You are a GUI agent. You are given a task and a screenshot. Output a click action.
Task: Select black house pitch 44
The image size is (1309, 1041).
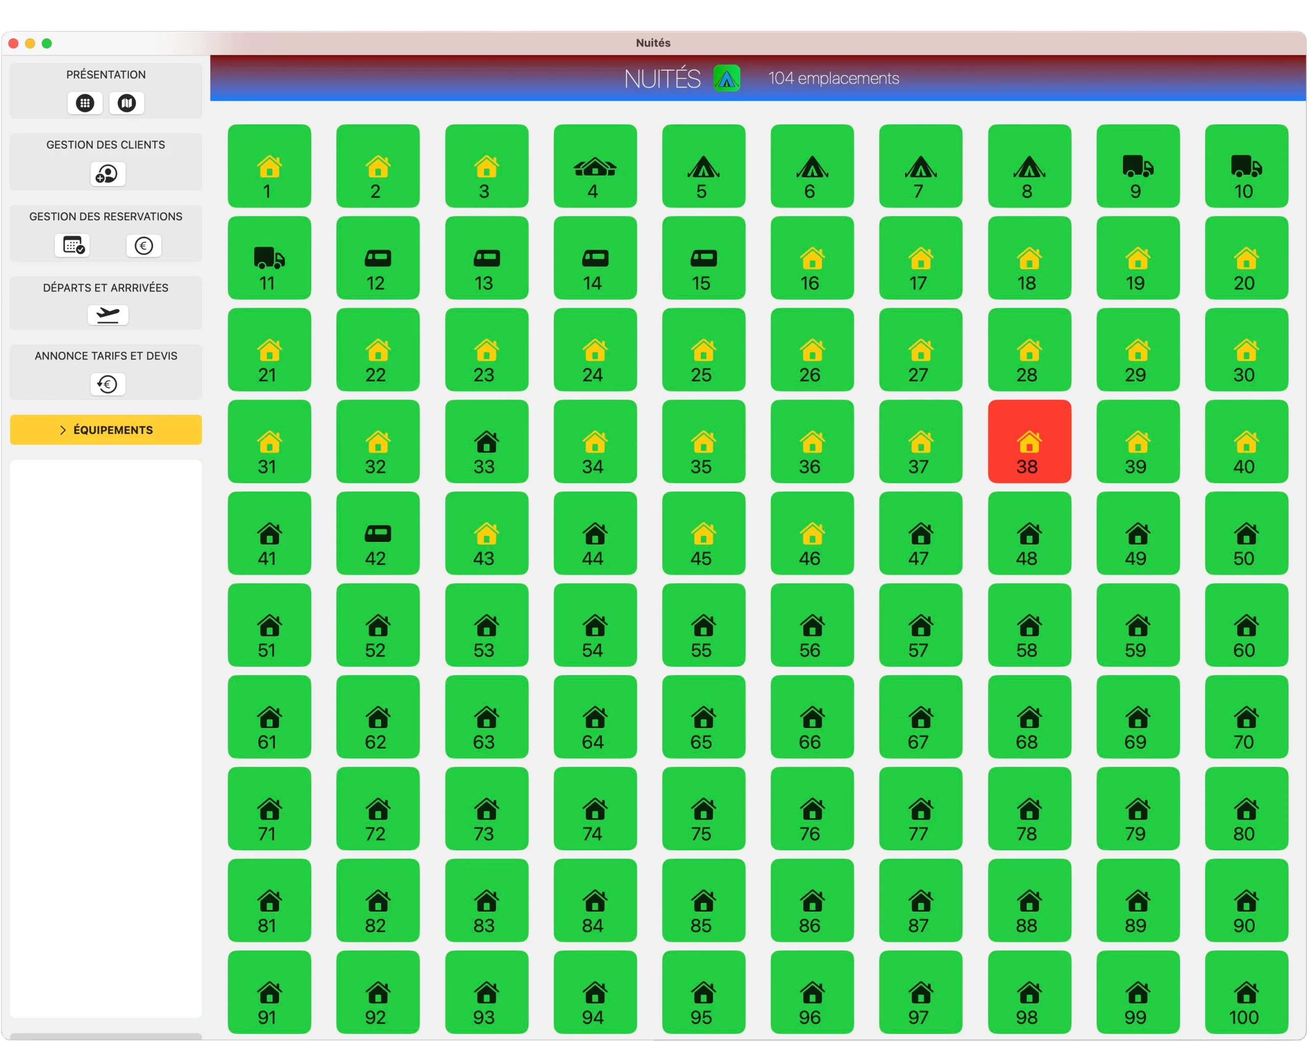tap(595, 534)
